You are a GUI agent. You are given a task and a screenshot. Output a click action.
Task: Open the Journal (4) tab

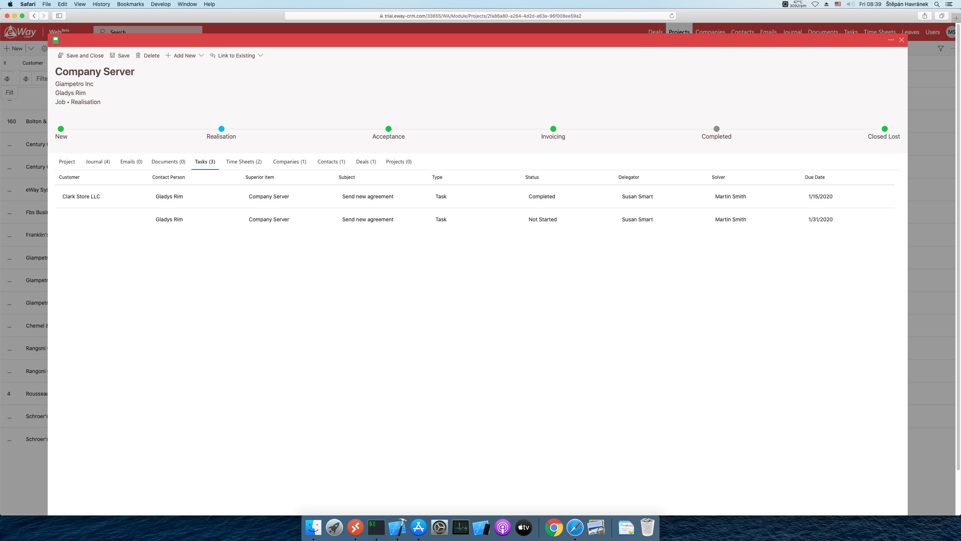click(98, 162)
